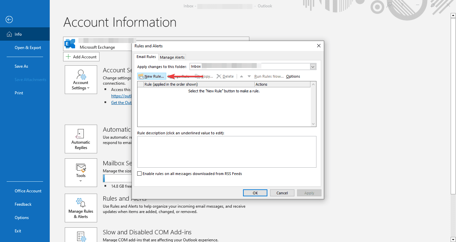Open the Apply changes folder dropdown

pos(313,66)
